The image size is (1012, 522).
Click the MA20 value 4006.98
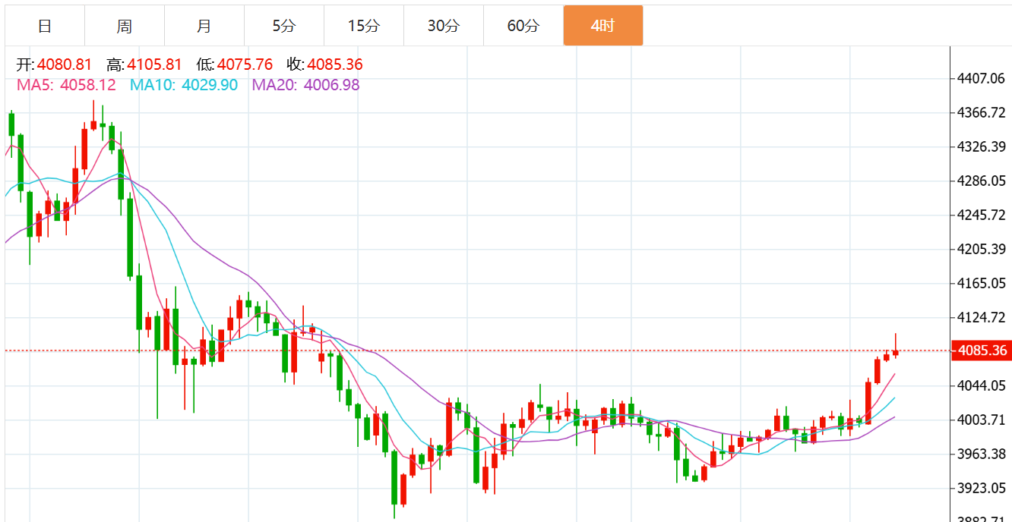point(332,85)
